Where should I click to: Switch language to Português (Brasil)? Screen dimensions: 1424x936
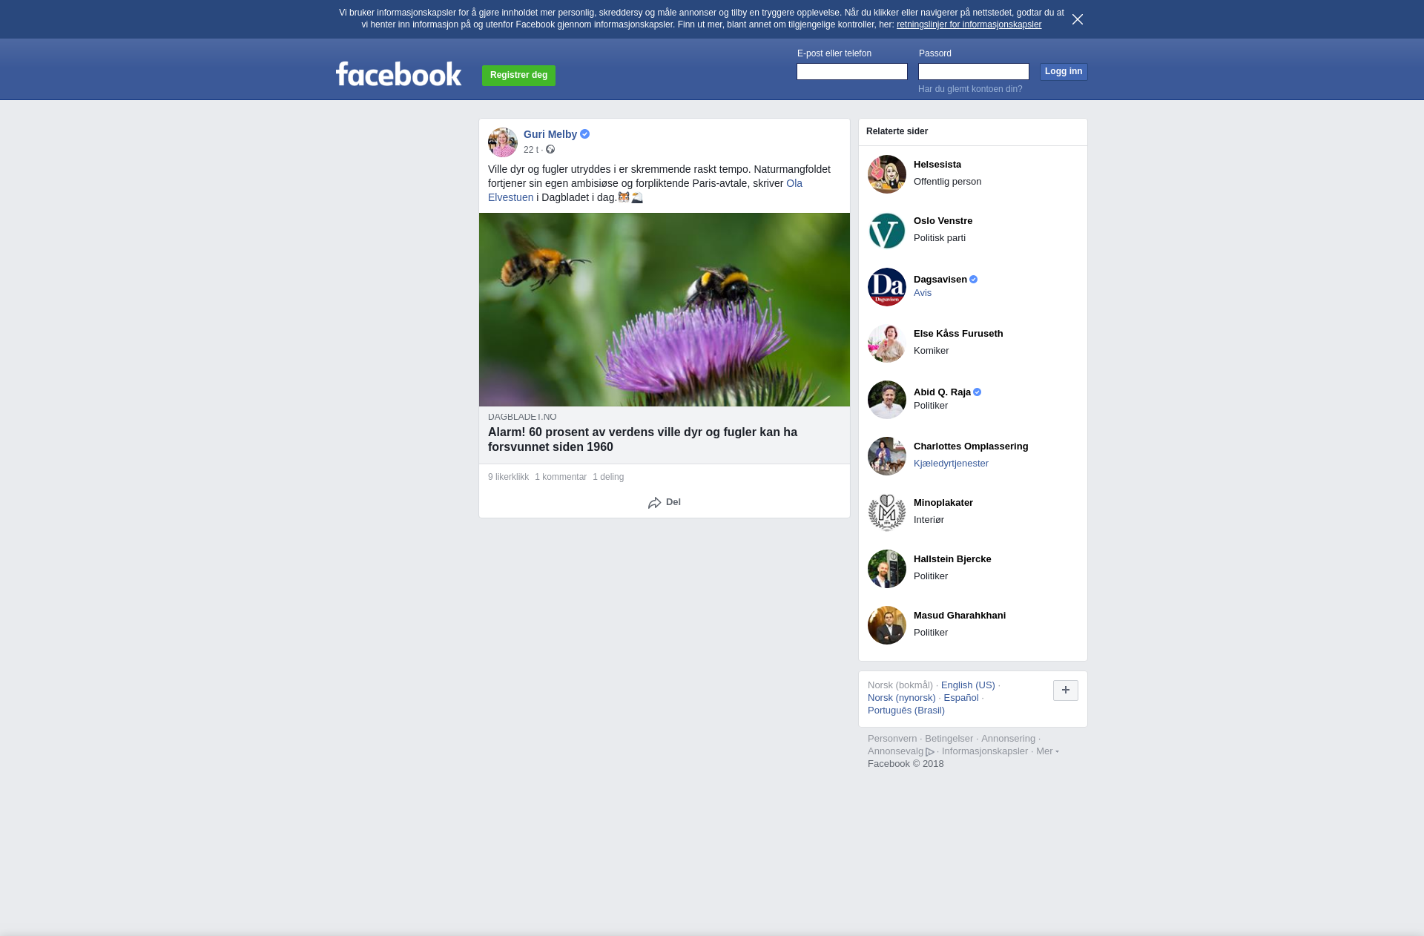coord(906,711)
